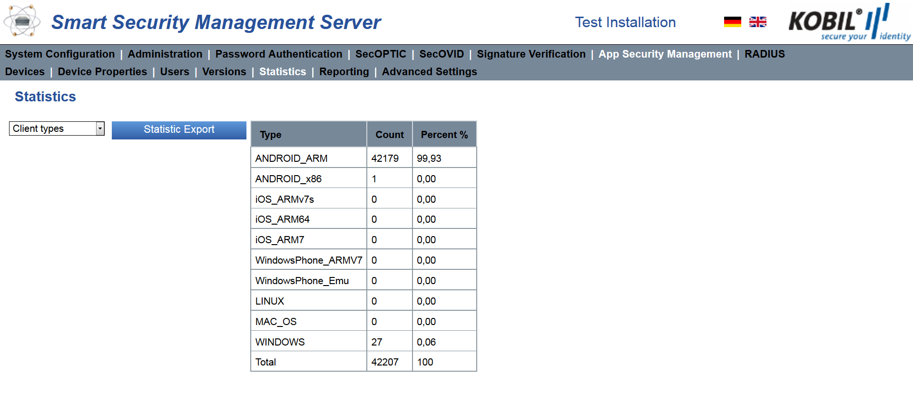Screen dimensions: 913x395
Task: Select the WindowsPhone_Emu type cell
Action: pyautogui.click(x=309, y=281)
